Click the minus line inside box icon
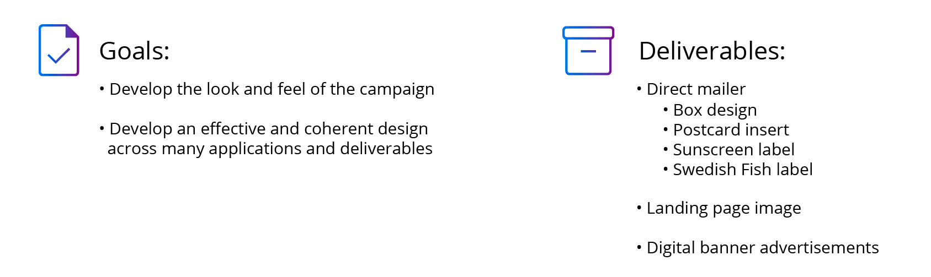 coord(589,51)
